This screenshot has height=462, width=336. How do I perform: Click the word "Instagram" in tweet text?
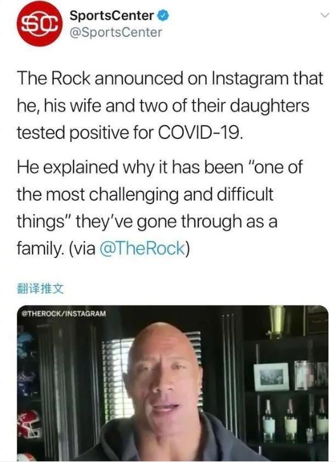coord(250,78)
